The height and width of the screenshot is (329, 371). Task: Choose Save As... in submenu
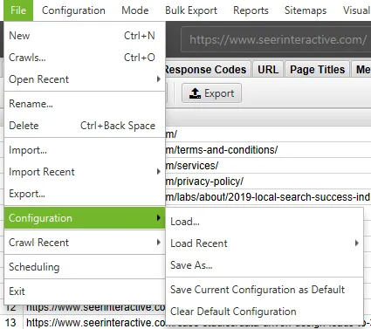point(265,265)
